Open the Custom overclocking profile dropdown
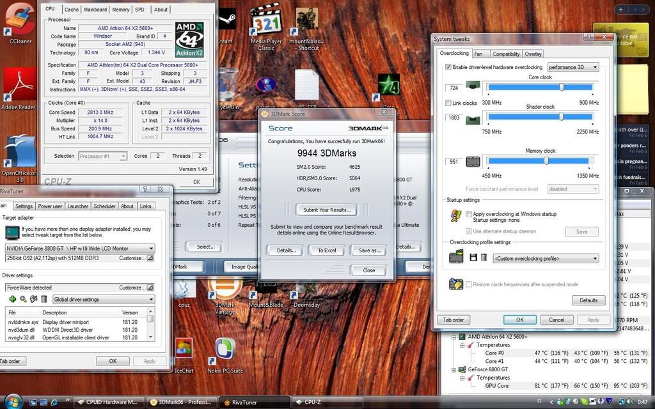655x409 pixels. pos(546,258)
